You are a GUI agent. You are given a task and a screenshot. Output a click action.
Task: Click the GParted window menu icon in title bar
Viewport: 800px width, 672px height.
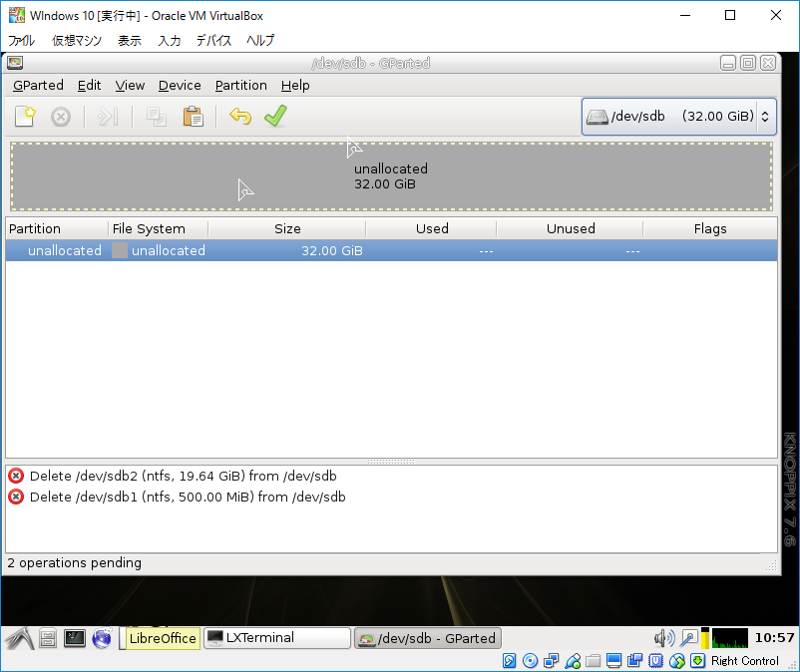pyautogui.click(x=15, y=63)
